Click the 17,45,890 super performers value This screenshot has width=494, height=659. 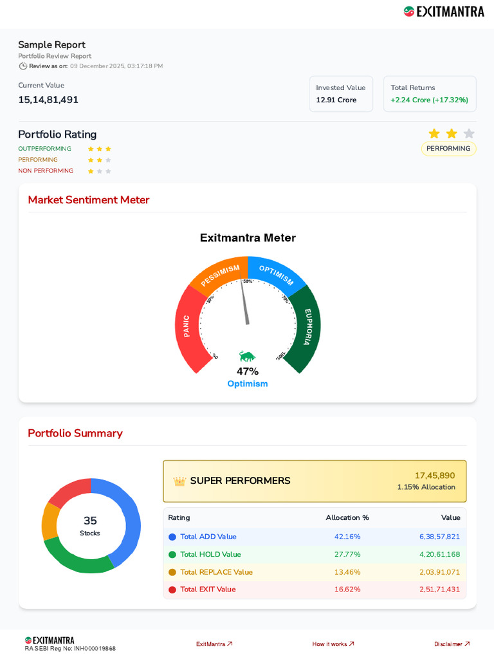click(435, 476)
